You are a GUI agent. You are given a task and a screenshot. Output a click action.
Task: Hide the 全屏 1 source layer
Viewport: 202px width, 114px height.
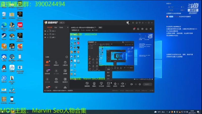45,37
